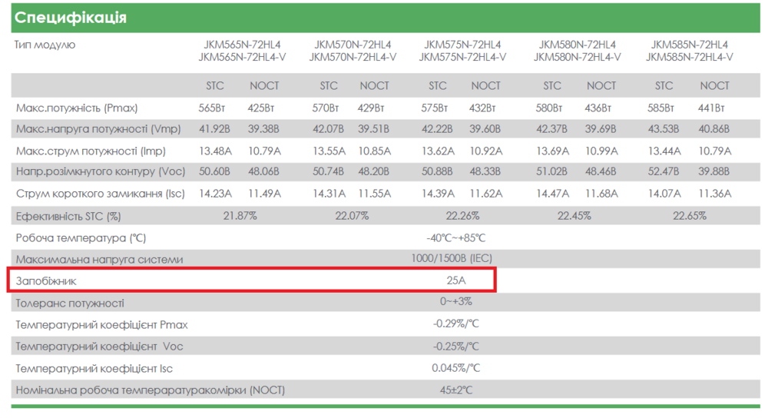Screen dimensions: 768x418
Task: Select the 22.07% efficiency value
Action: pyautogui.click(x=352, y=216)
